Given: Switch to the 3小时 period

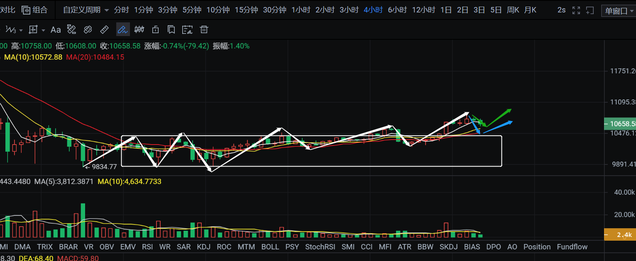Looking at the screenshot, I should pos(349,10).
